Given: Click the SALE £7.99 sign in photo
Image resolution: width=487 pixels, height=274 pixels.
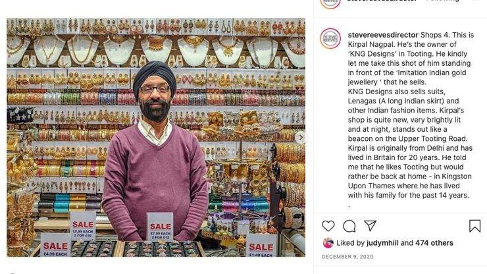Looking at the screenshot, I should tap(160, 227).
